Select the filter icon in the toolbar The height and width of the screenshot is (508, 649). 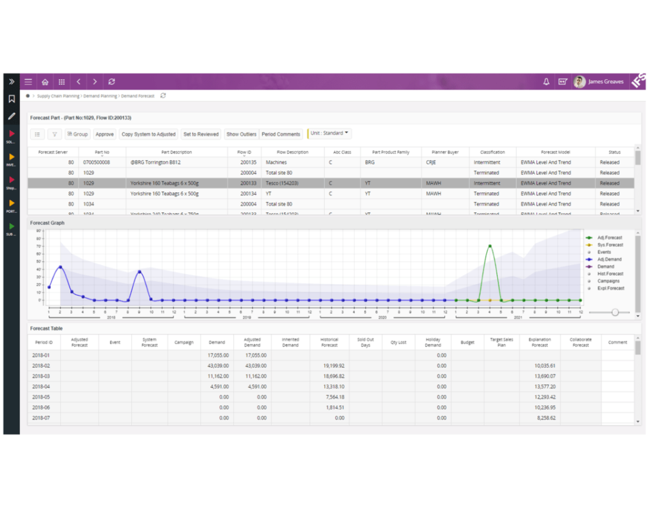coord(55,134)
